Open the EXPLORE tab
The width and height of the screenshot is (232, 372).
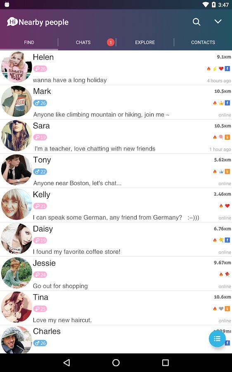point(145,42)
